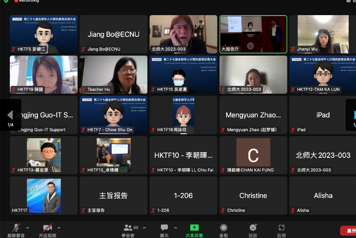Screen dimensions: 356x238
Task: Click muted mic icon on Christine name label
Action: (x=223, y=210)
